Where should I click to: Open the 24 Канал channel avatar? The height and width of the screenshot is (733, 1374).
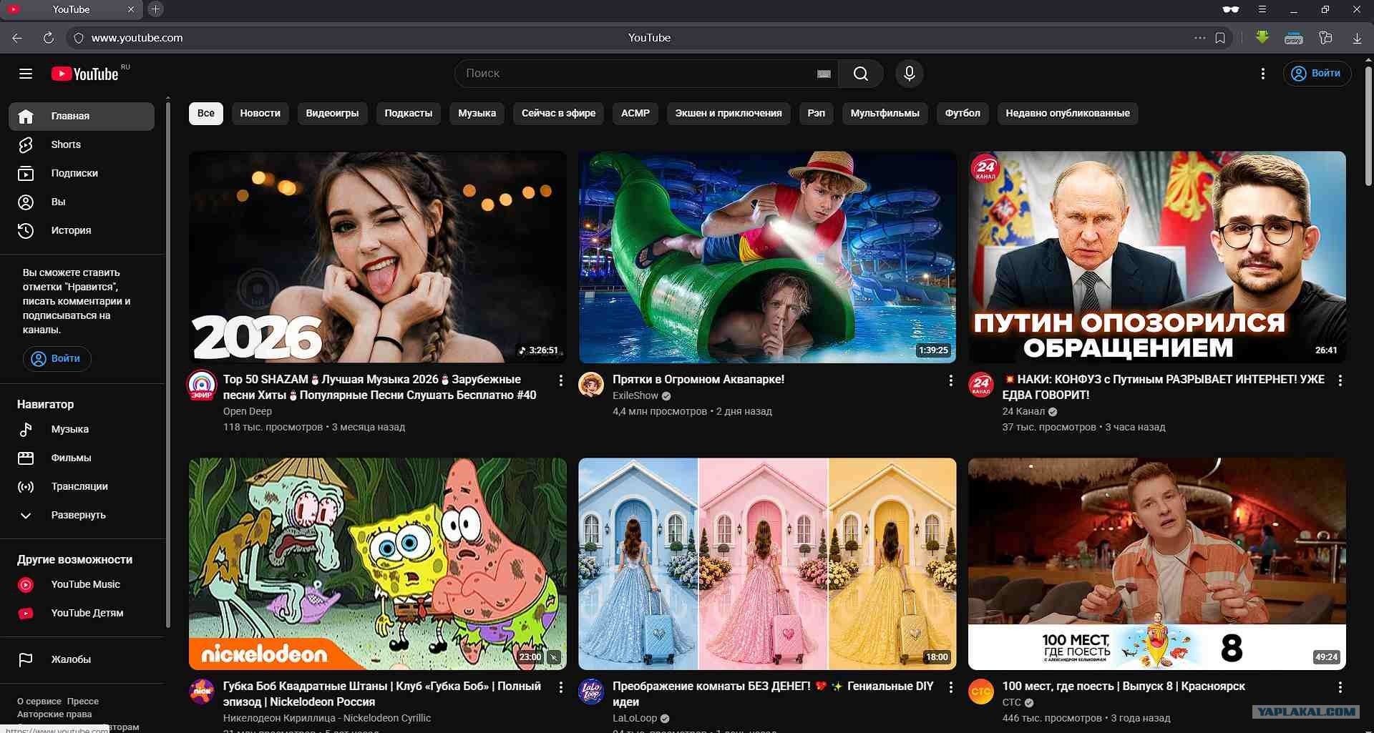click(x=981, y=385)
